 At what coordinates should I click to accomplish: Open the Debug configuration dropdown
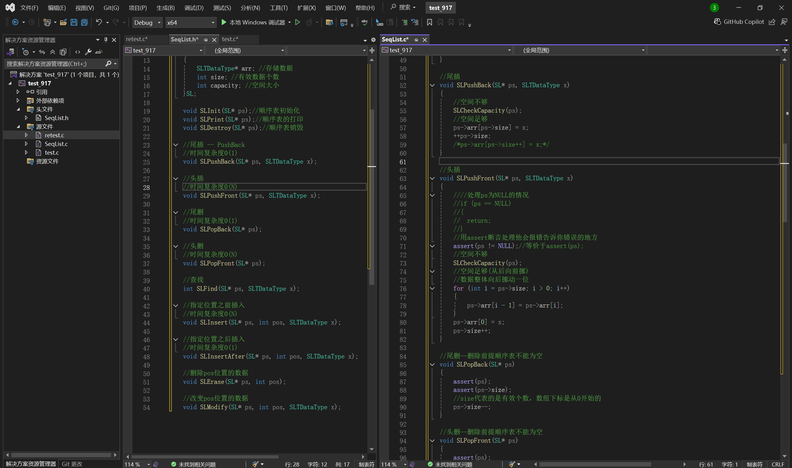(147, 23)
